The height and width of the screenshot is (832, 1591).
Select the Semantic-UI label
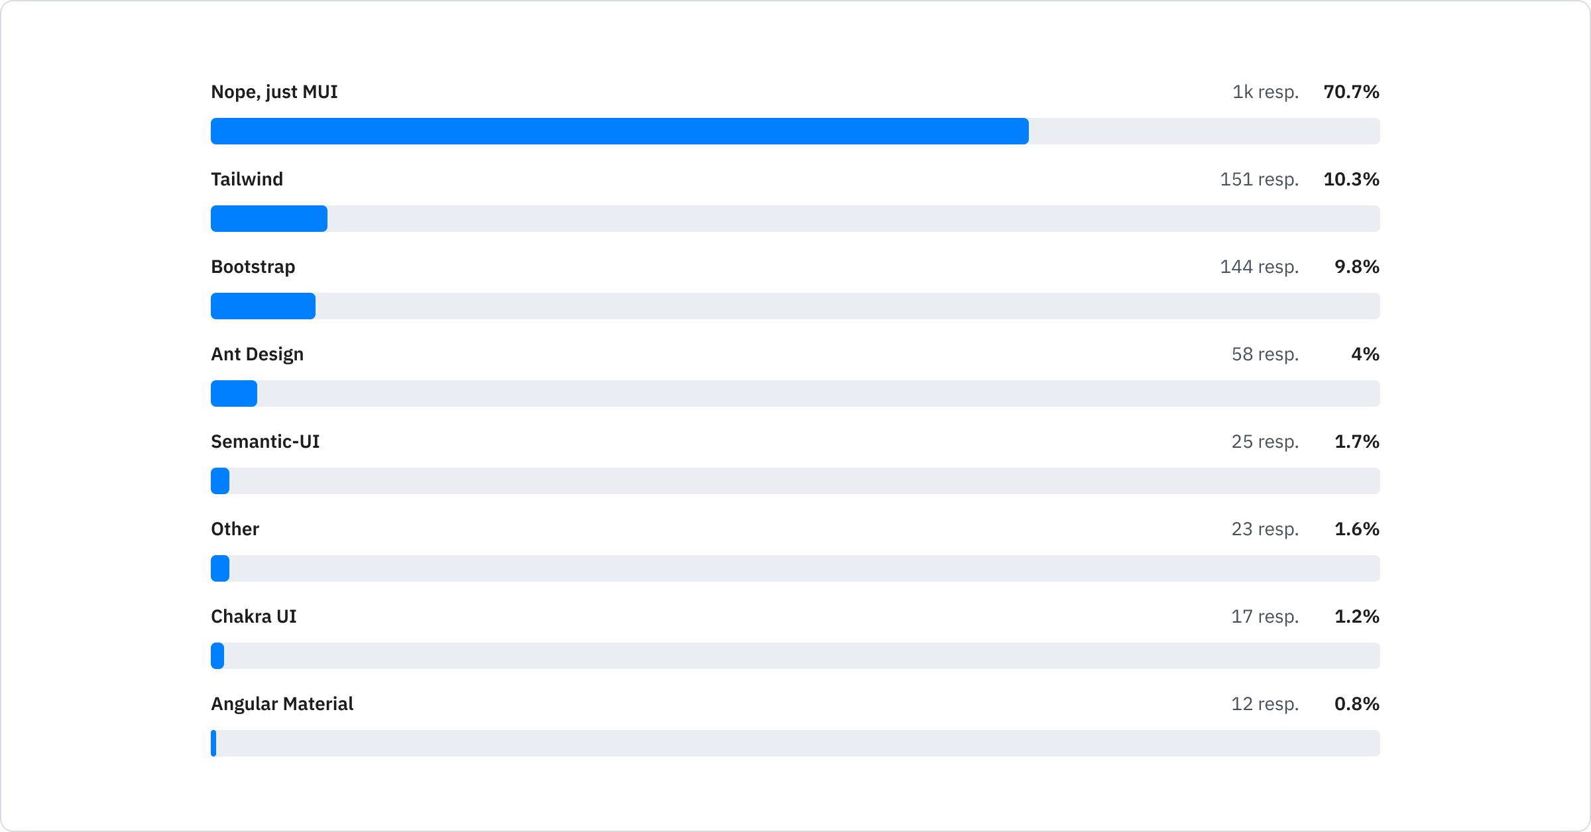click(x=265, y=441)
